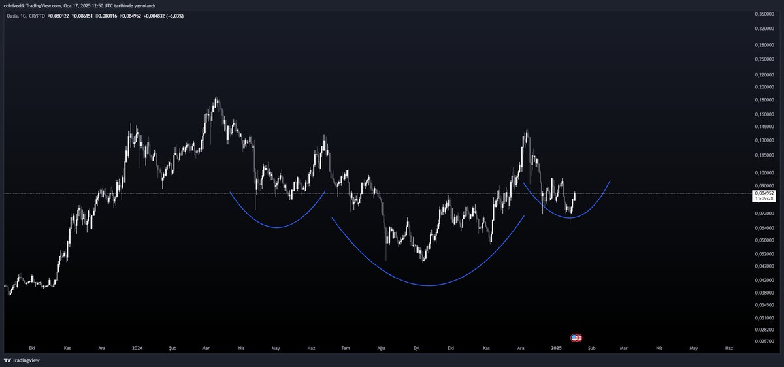
Task: Click the 0,320000 price axis label
Action: click(763, 29)
